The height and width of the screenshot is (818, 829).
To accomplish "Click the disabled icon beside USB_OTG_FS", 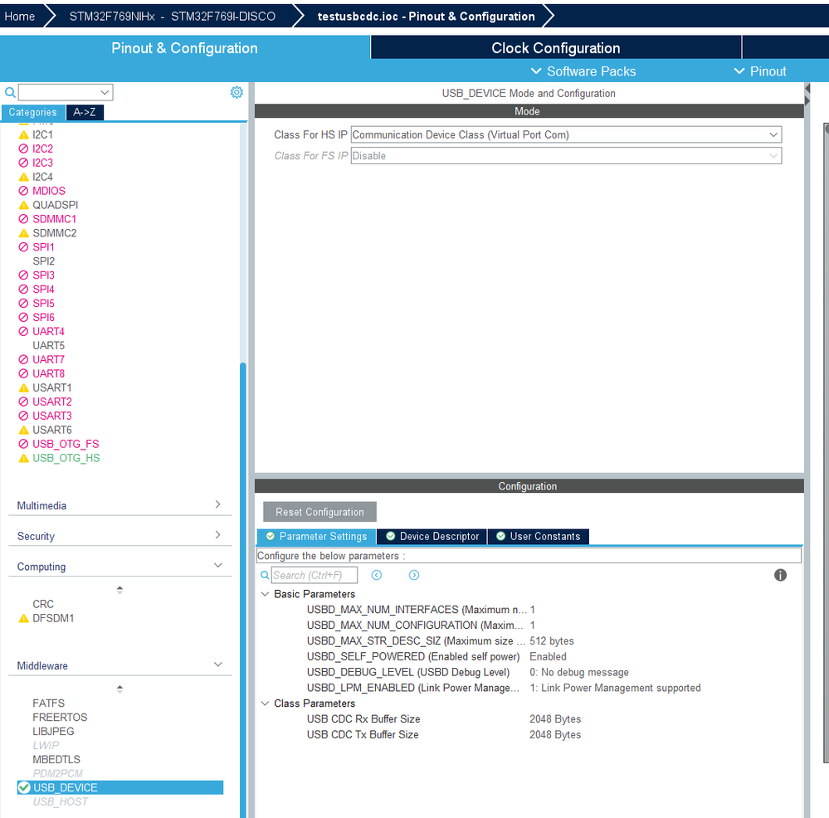I will (23, 444).
